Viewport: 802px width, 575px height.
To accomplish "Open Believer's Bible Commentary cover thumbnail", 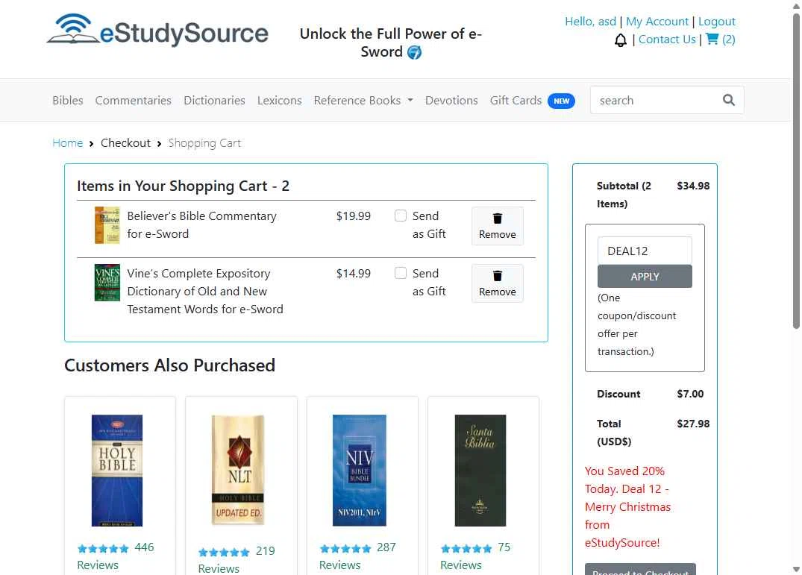I will click(x=107, y=225).
